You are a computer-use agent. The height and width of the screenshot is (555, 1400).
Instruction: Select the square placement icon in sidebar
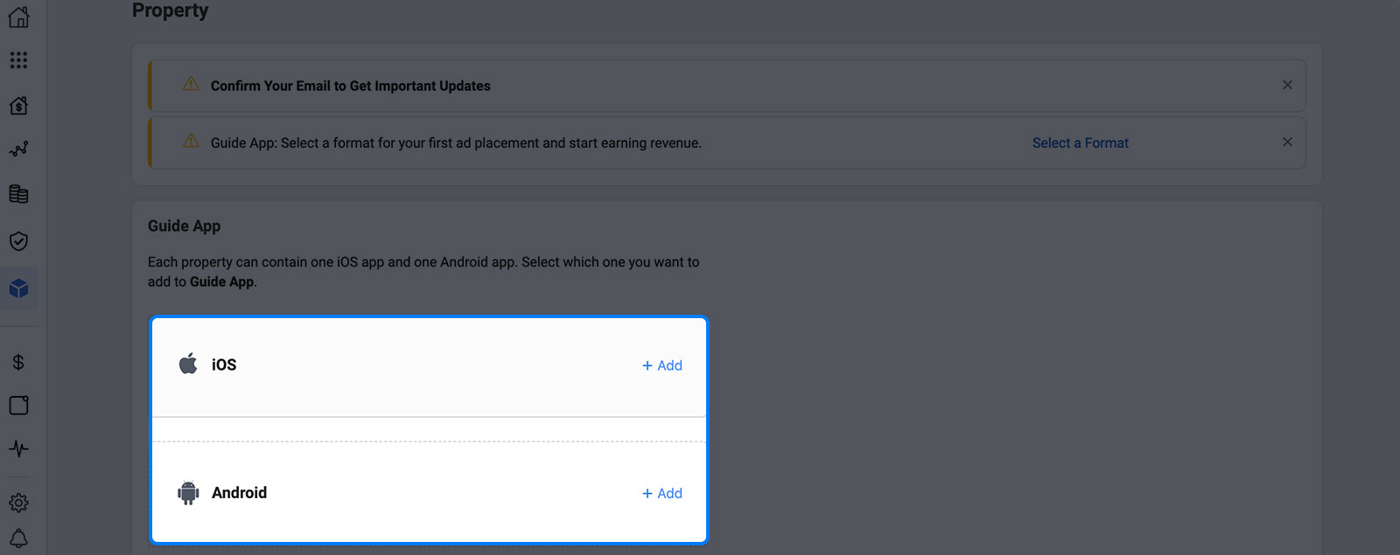[18, 405]
